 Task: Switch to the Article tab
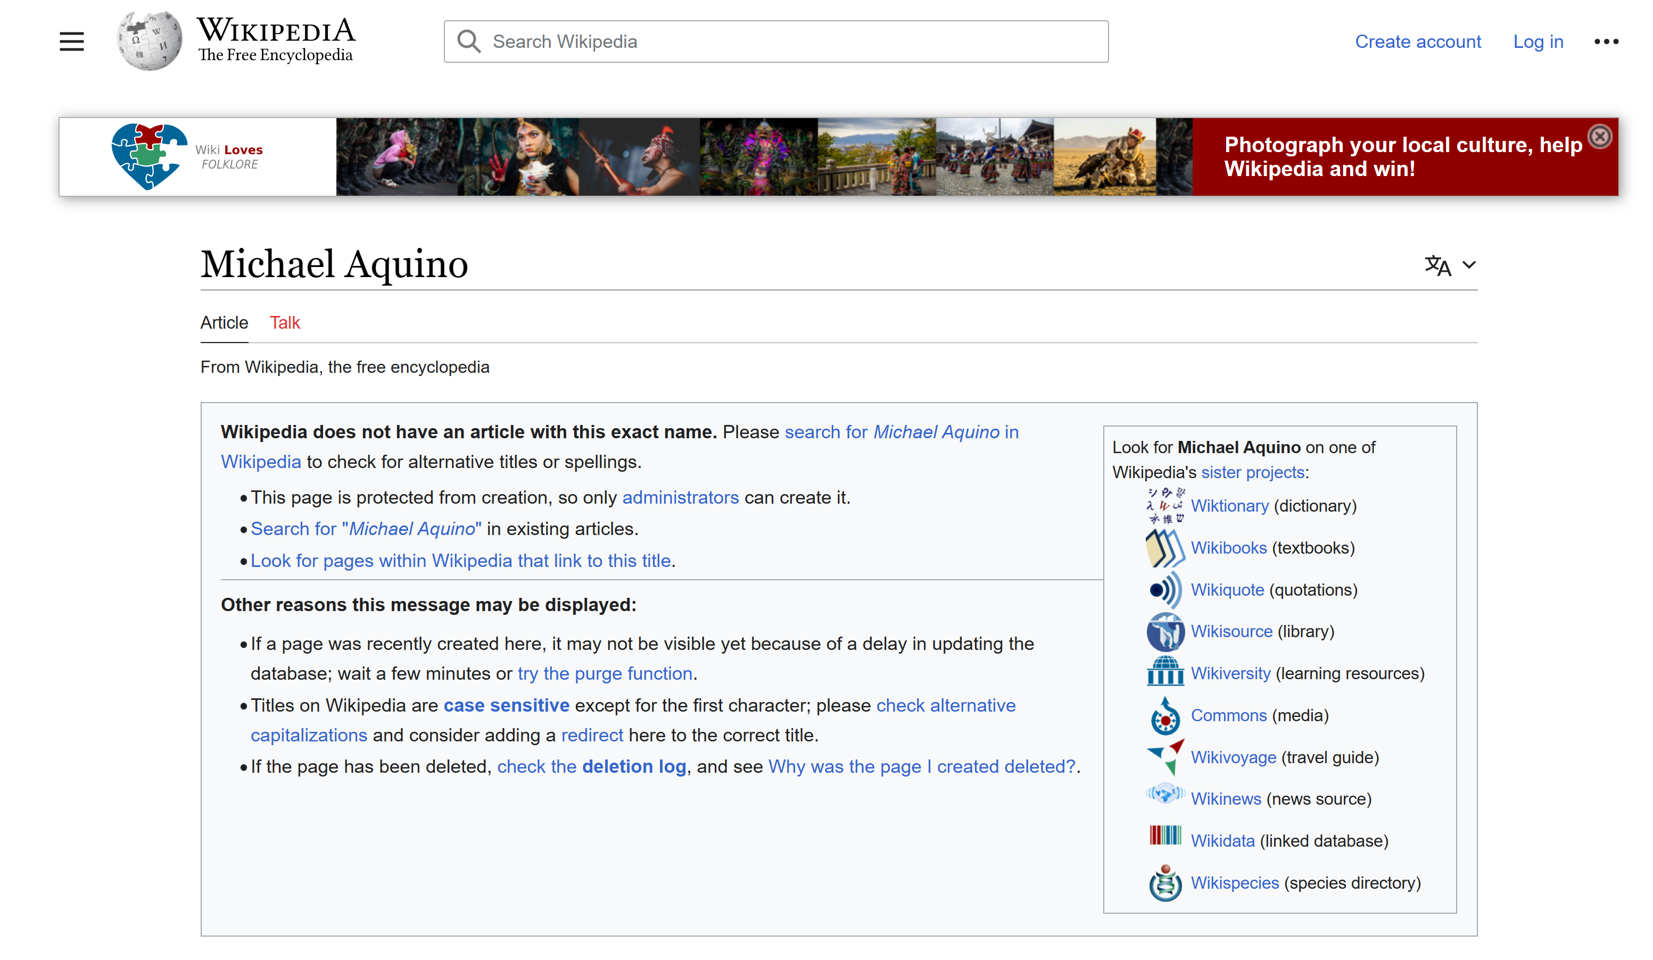point(225,323)
